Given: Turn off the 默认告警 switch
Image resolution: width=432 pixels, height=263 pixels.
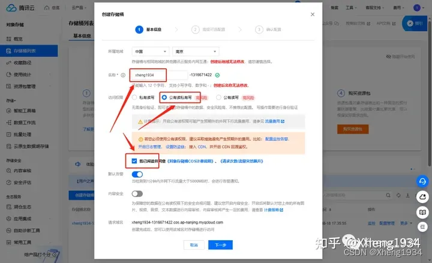Looking at the screenshot, I should point(137,174).
